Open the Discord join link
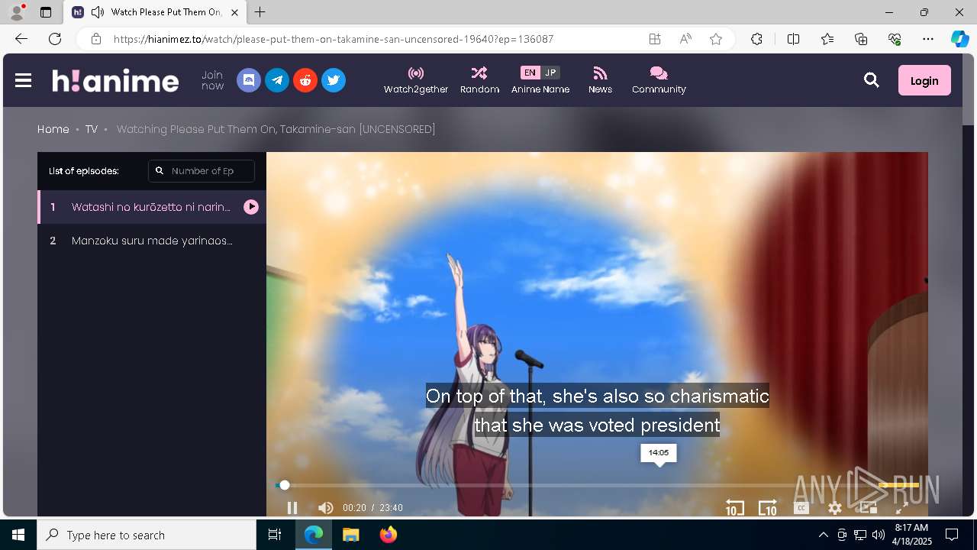This screenshot has width=977, height=550. [x=249, y=80]
